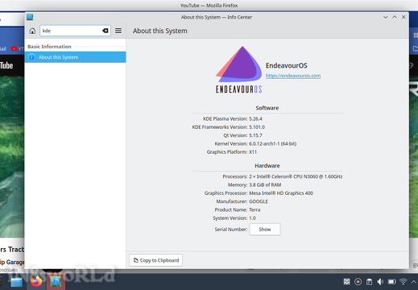The width and height of the screenshot is (418, 290).
Task: Click the Basic Information sidebar header
Action: (49, 47)
